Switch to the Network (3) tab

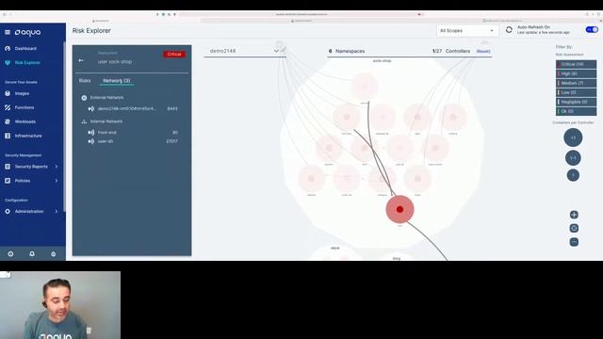(117, 80)
